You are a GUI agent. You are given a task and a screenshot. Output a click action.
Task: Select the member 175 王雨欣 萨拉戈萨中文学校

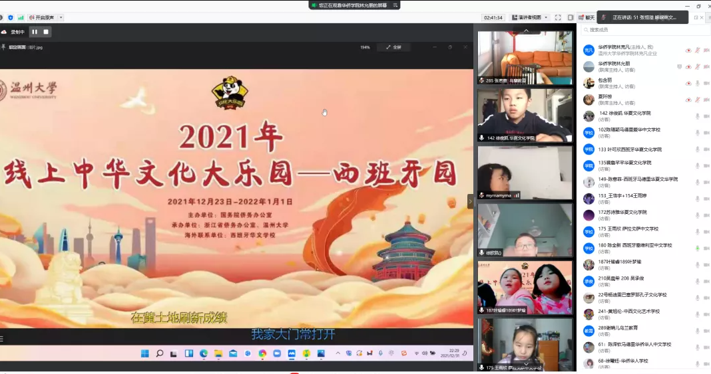click(x=646, y=232)
